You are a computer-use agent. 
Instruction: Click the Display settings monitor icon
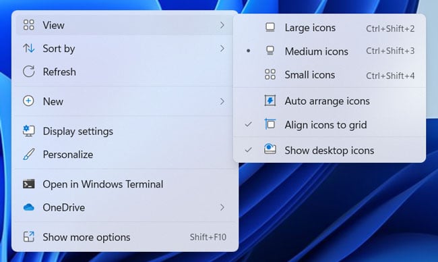(29, 131)
